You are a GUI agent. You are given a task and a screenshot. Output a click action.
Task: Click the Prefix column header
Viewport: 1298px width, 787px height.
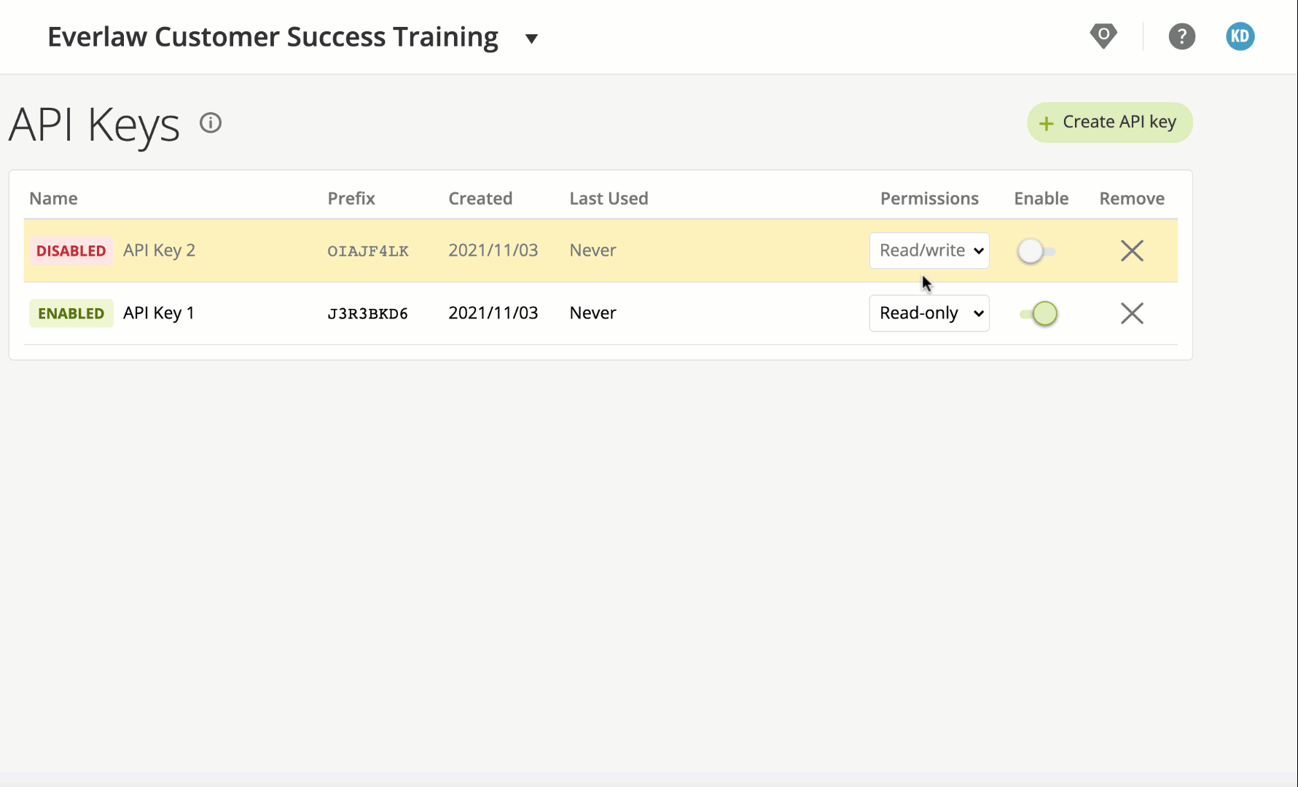pyautogui.click(x=351, y=198)
